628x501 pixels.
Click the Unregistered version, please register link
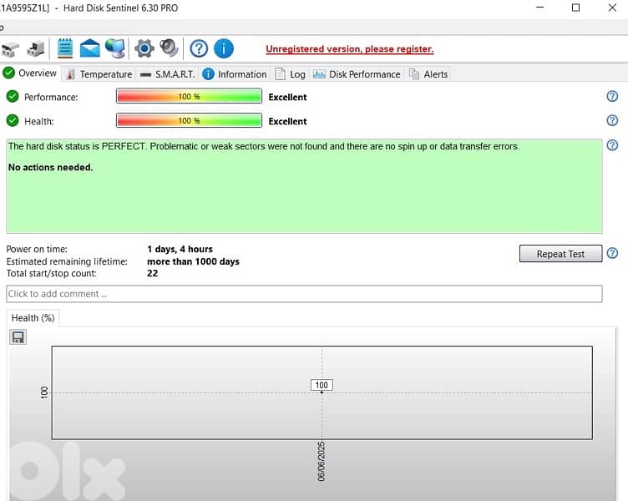350,49
